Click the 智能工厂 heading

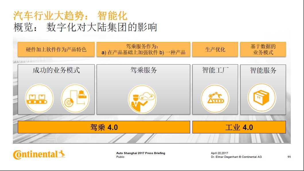click(215, 70)
